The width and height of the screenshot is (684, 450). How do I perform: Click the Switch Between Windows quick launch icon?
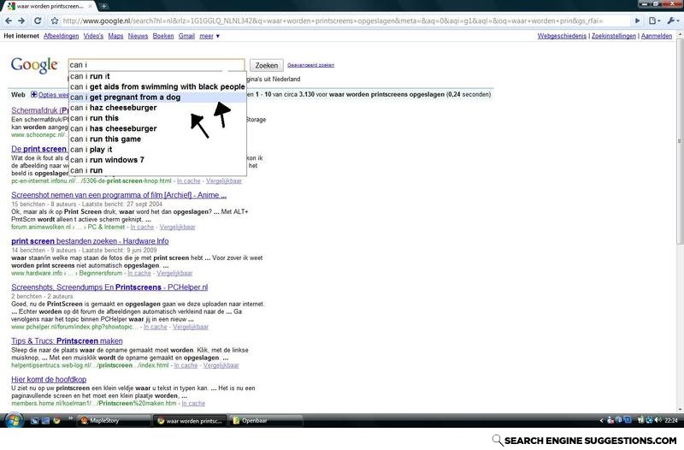[x=45, y=421]
